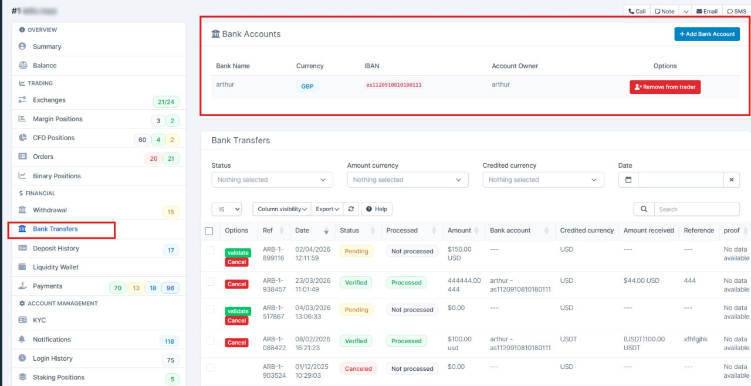Click into the table Search input field
The width and height of the screenshot is (751, 386).
click(696, 209)
